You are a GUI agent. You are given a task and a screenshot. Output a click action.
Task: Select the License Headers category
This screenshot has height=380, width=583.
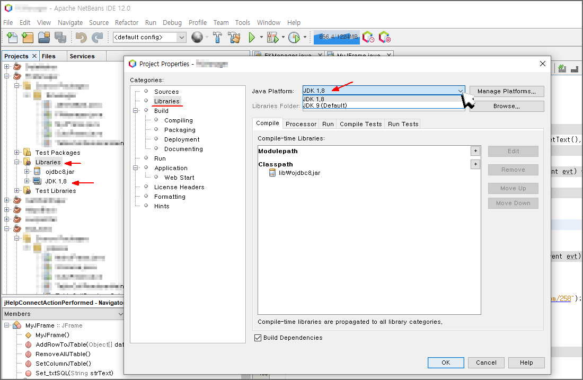[179, 187]
